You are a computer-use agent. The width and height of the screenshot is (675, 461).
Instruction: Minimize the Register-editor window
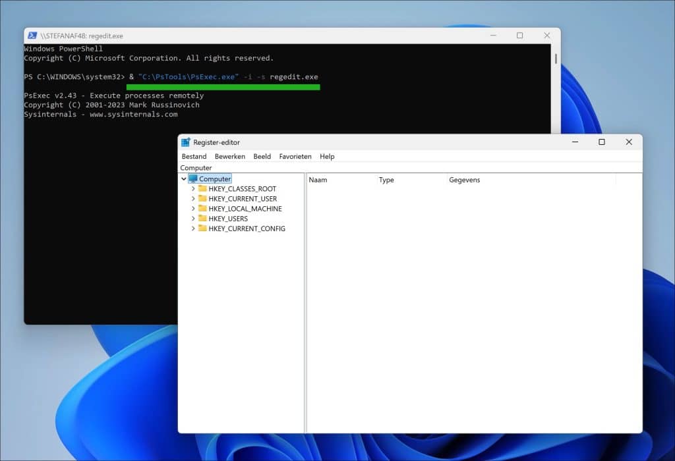(x=575, y=142)
